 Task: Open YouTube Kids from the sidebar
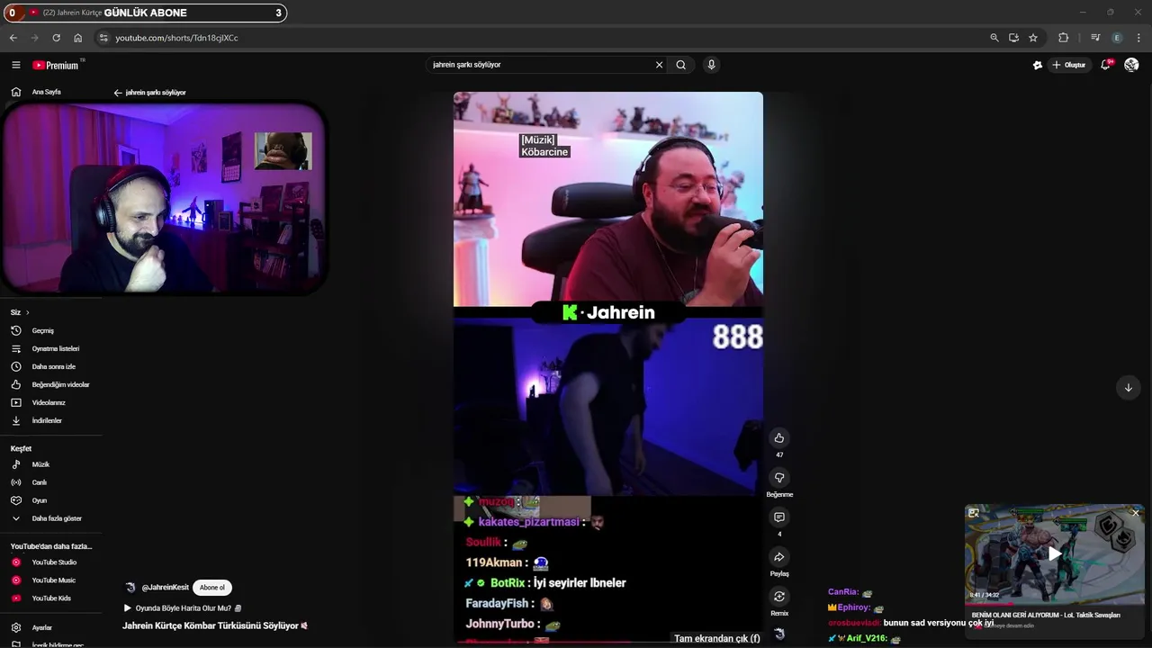pos(51,598)
